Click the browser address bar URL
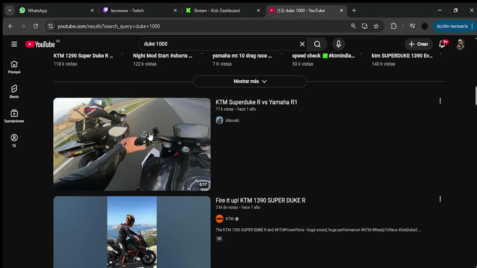 pyautogui.click(x=108, y=26)
